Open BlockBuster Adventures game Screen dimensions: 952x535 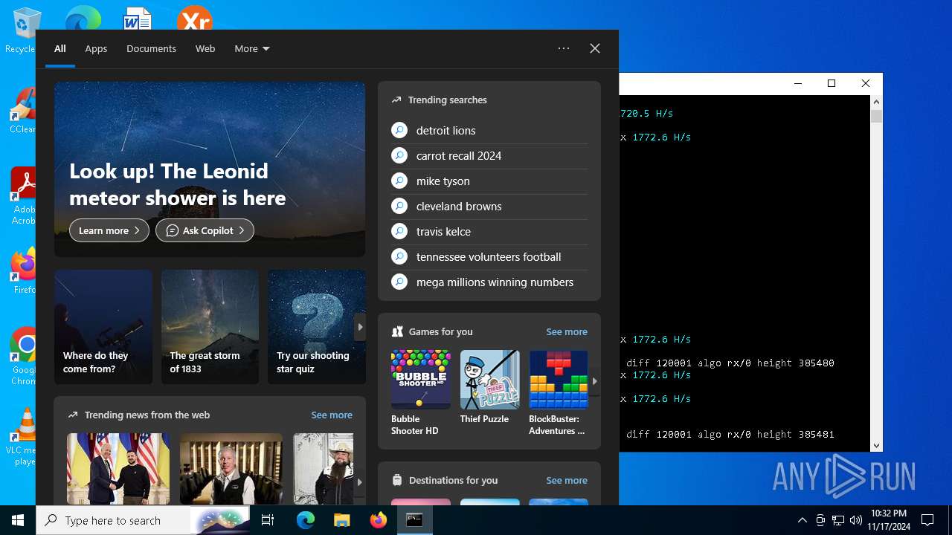point(559,393)
